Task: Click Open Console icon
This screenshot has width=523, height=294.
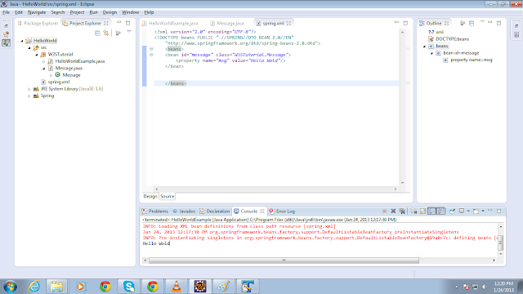Action: tap(476, 212)
